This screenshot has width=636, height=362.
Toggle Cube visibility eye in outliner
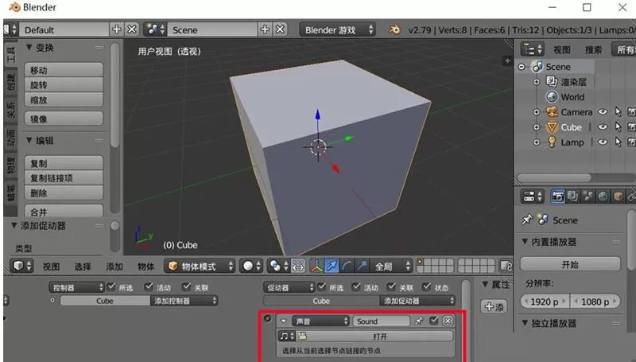pyautogui.click(x=603, y=127)
